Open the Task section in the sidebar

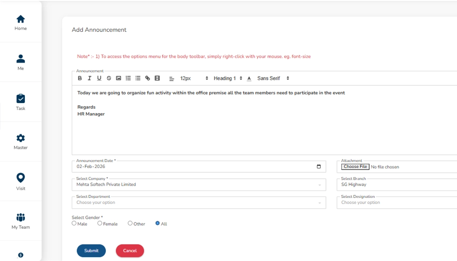tap(20, 101)
